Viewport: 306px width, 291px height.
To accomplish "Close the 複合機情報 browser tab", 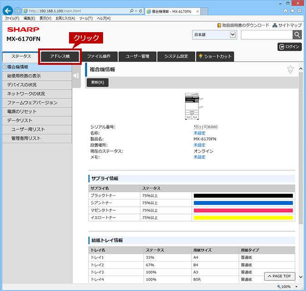I will (197, 11).
